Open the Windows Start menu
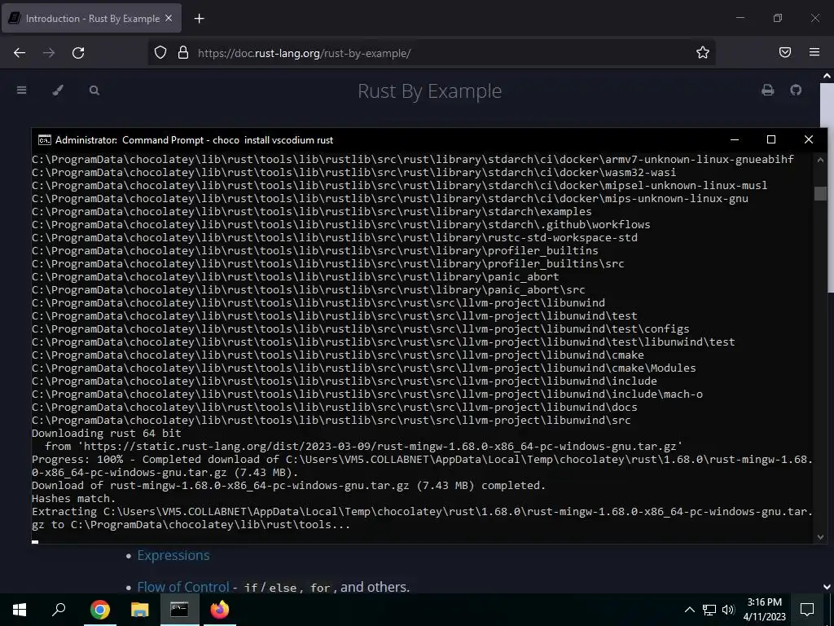Image resolution: width=834 pixels, height=626 pixels. [20, 610]
